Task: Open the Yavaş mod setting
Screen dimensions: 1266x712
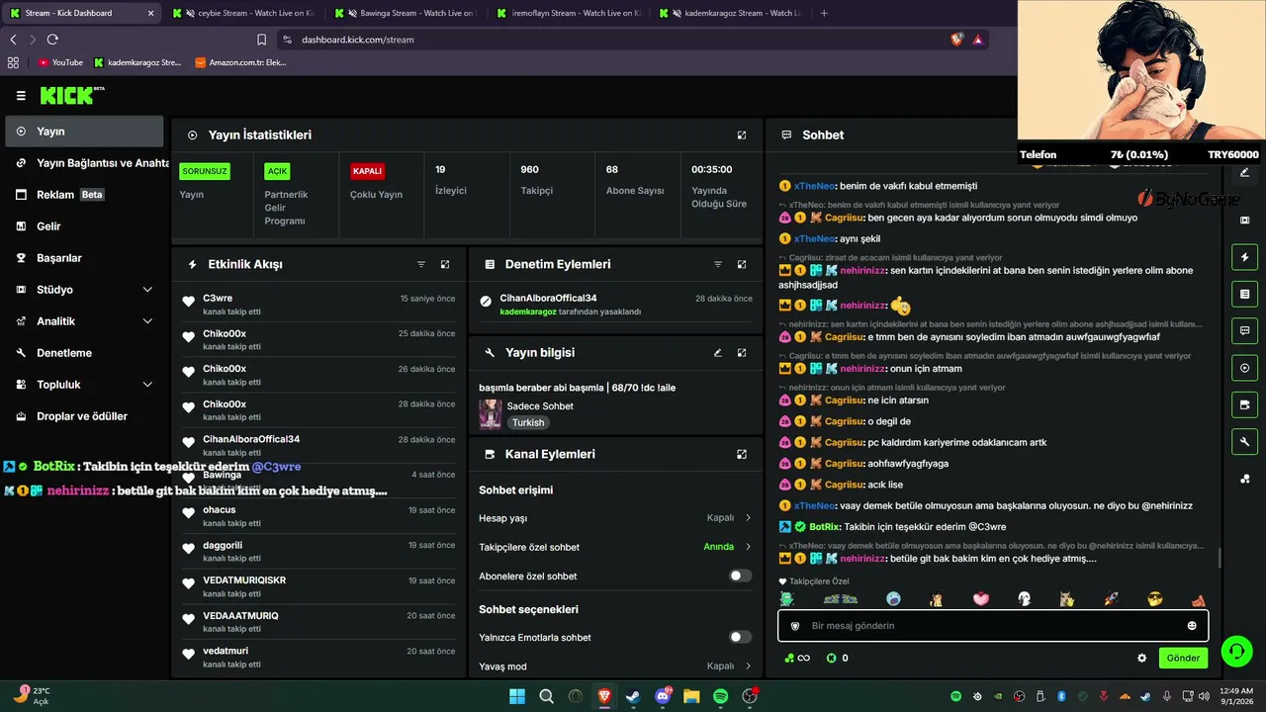Action: click(x=615, y=666)
